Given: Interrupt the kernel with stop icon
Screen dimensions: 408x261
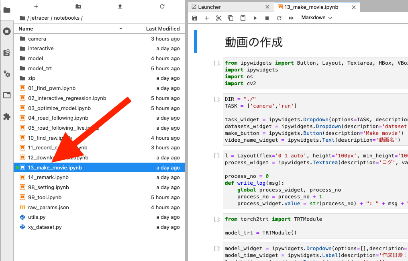Looking at the screenshot, I should [x=267, y=18].
